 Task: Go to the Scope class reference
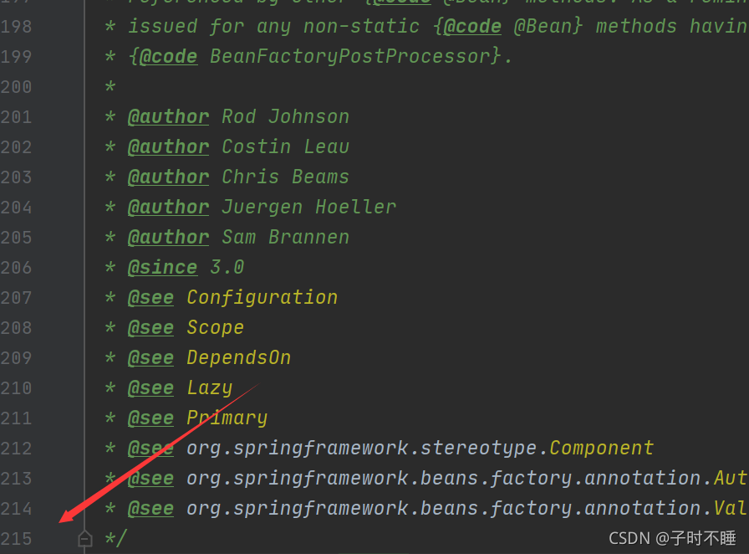(x=215, y=328)
